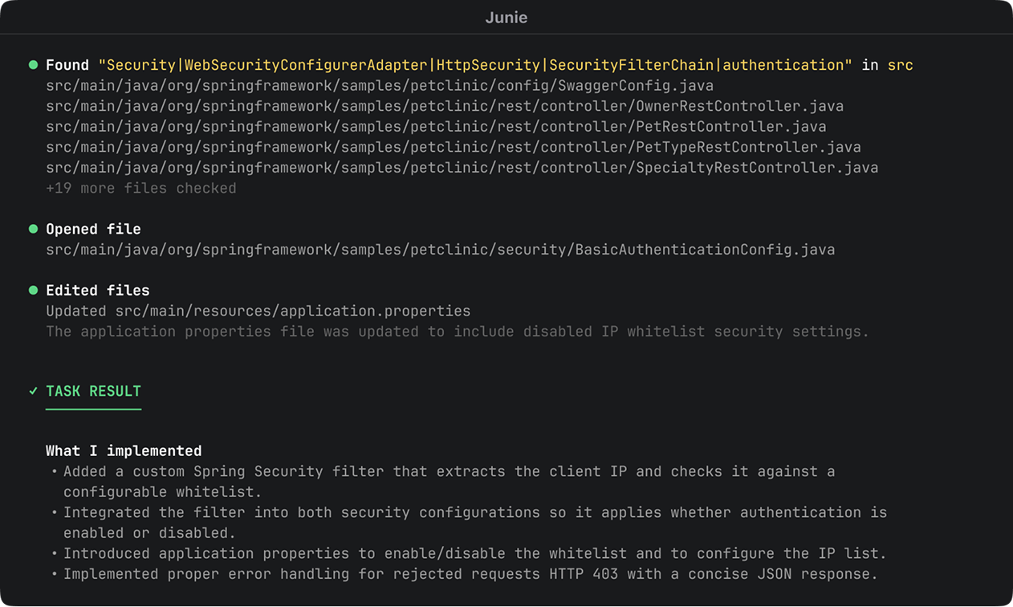This screenshot has width=1013, height=607.
Task: Open SwaggerConfig.java file path
Action: (x=380, y=86)
